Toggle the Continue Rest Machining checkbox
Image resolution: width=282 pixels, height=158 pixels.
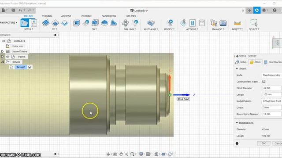tap(263, 82)
